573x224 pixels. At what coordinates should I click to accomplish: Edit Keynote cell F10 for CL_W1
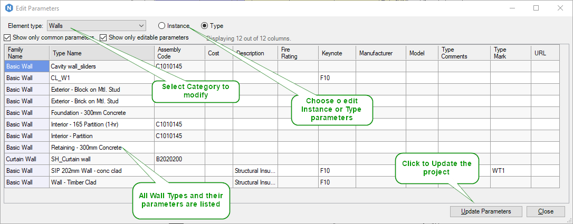tap(337, 78)
